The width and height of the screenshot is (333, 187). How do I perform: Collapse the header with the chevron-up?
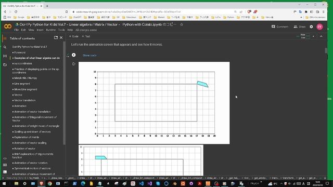[x=321, y=36]
